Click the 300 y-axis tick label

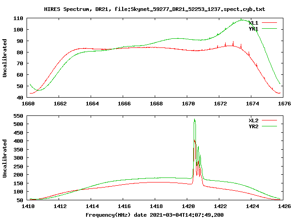pyautogui.click(x=18, y=158)
